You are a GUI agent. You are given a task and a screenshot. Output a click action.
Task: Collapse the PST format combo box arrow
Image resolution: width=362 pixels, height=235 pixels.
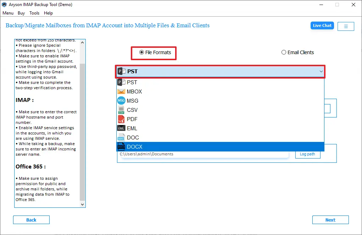(x=321, y=71)
